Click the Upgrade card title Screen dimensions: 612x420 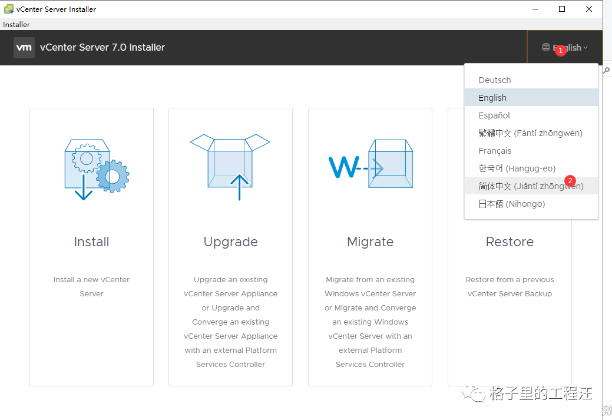231,242
